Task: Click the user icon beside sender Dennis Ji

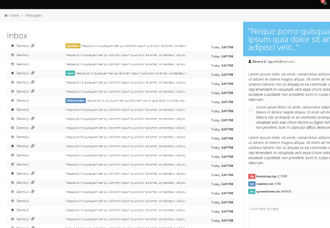Action: [x=250, y=61]
